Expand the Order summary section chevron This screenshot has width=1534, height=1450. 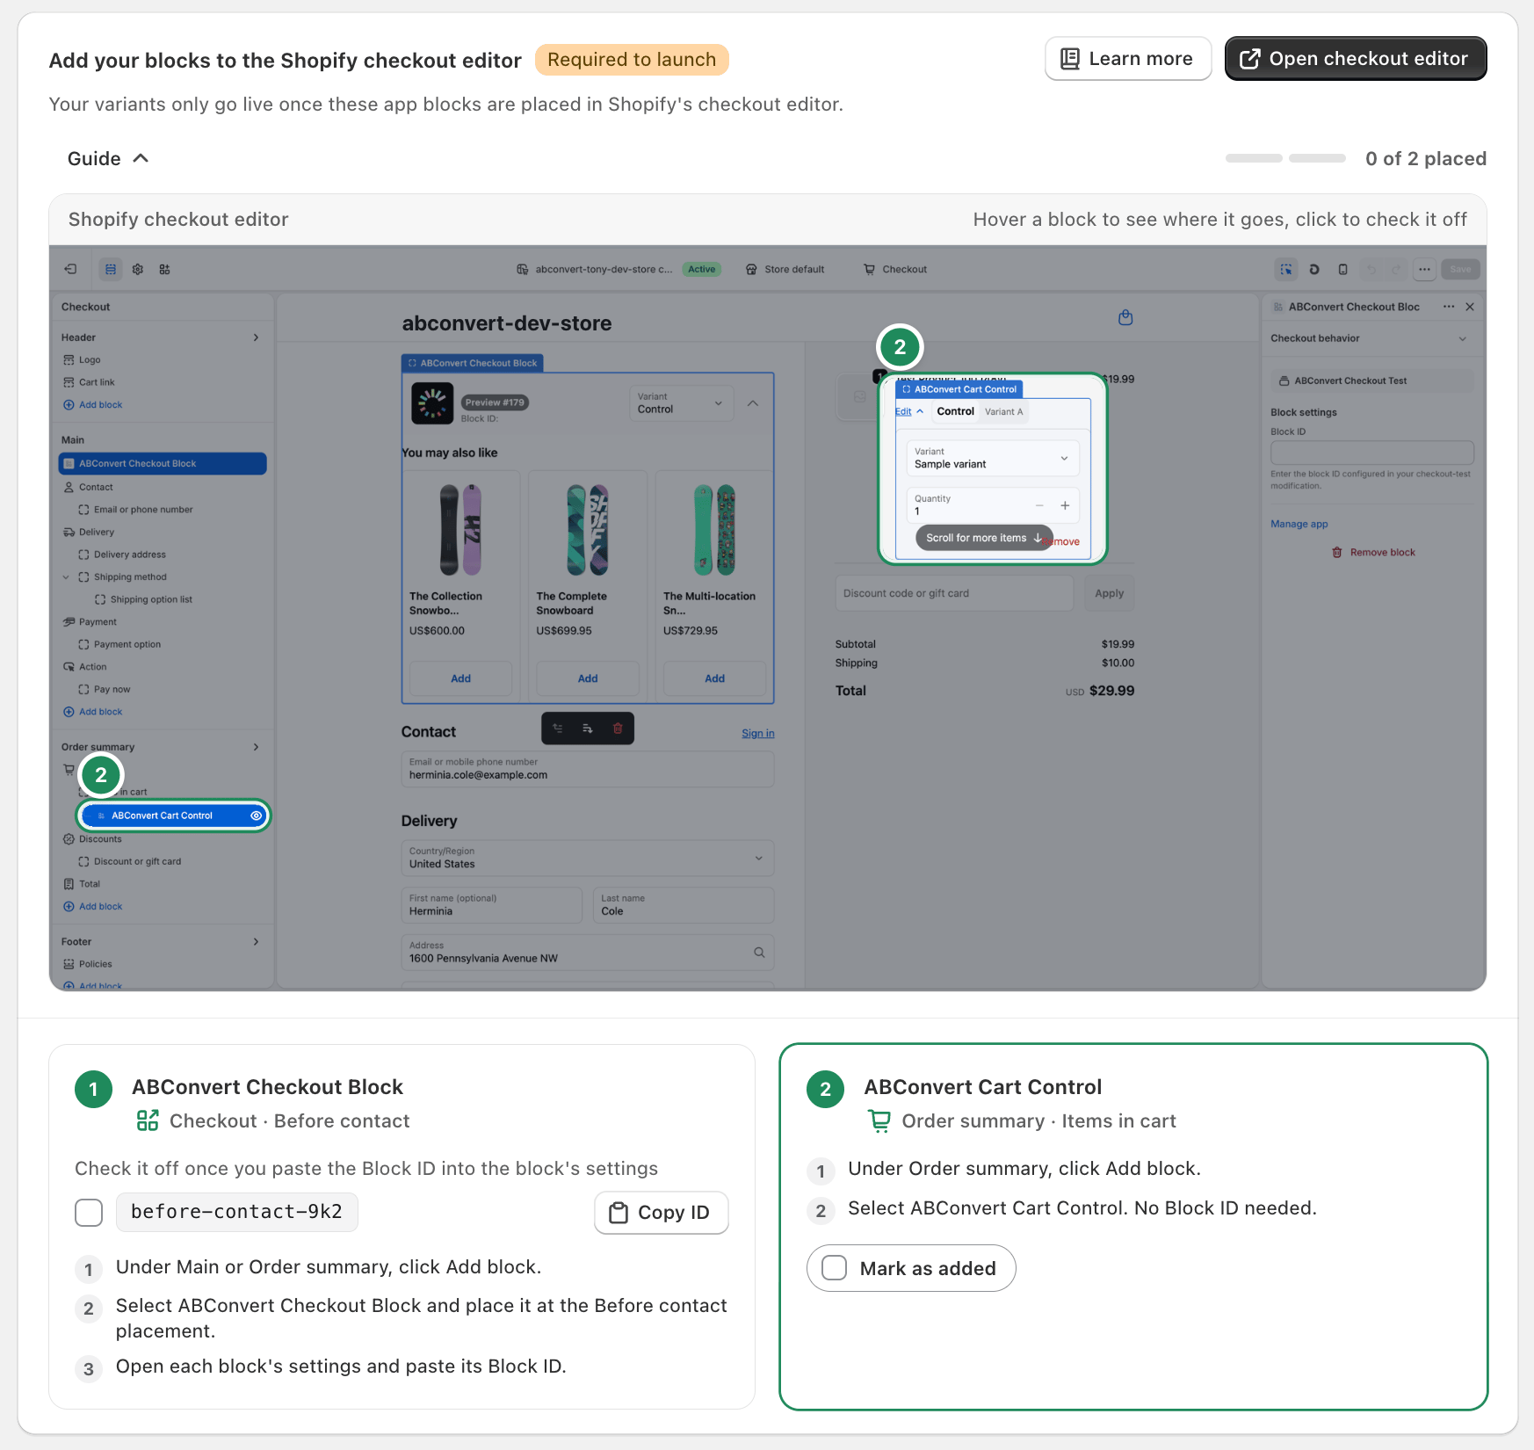tap(256, 747)
